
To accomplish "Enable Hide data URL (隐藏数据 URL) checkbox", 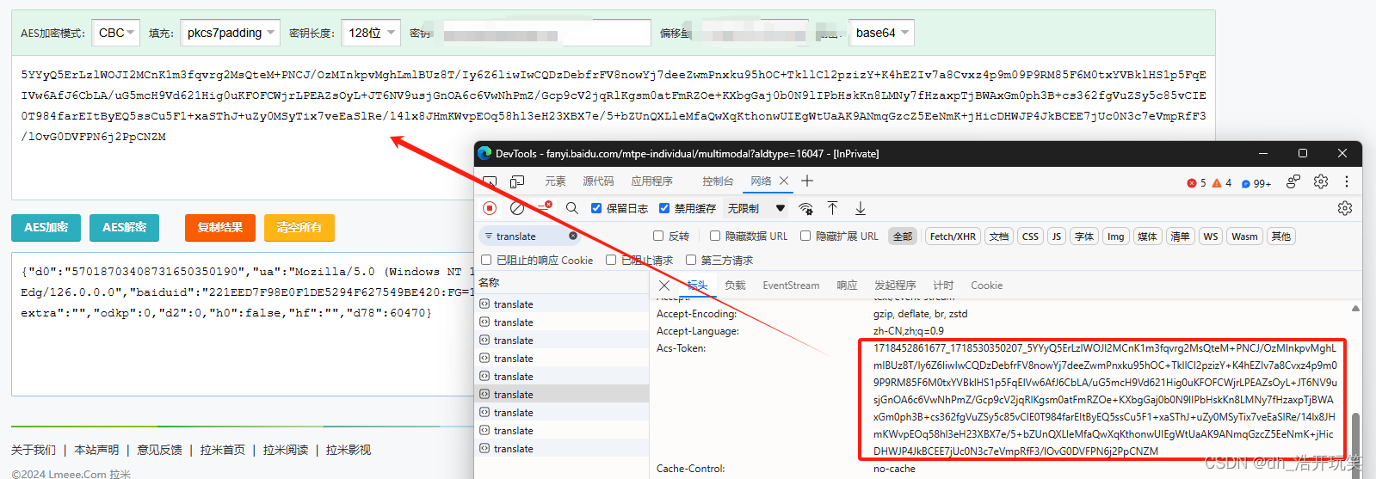I will (x=715, y=236).
